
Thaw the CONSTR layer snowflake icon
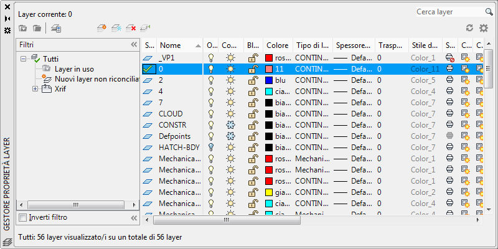pyautogui.click(x=230, y=125)
